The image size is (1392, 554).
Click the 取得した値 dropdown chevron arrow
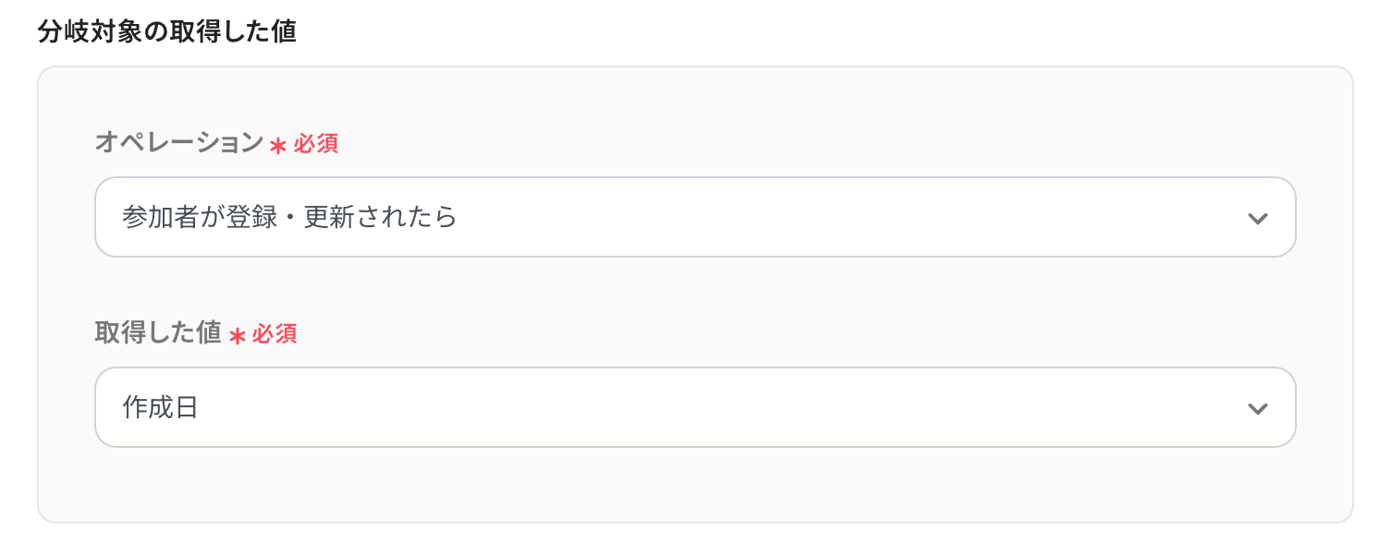pos(1257,409)
